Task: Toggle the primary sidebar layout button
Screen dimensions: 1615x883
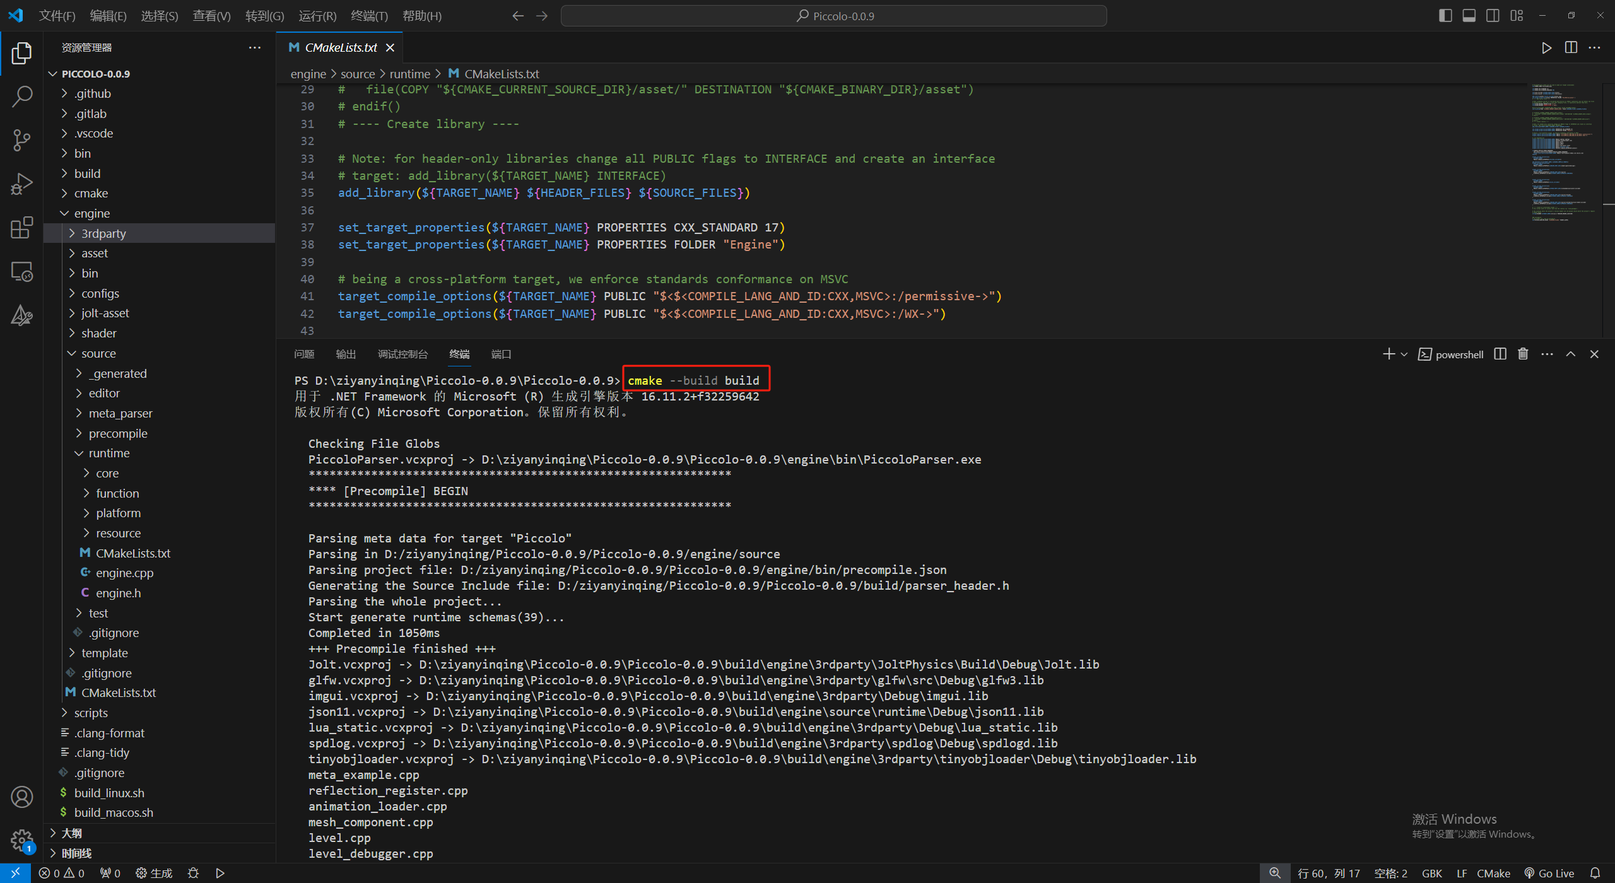Action: 1445,16
